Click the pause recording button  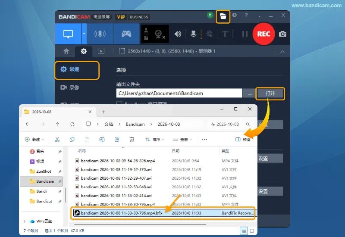pyautogui.click(x=245, y=34)
